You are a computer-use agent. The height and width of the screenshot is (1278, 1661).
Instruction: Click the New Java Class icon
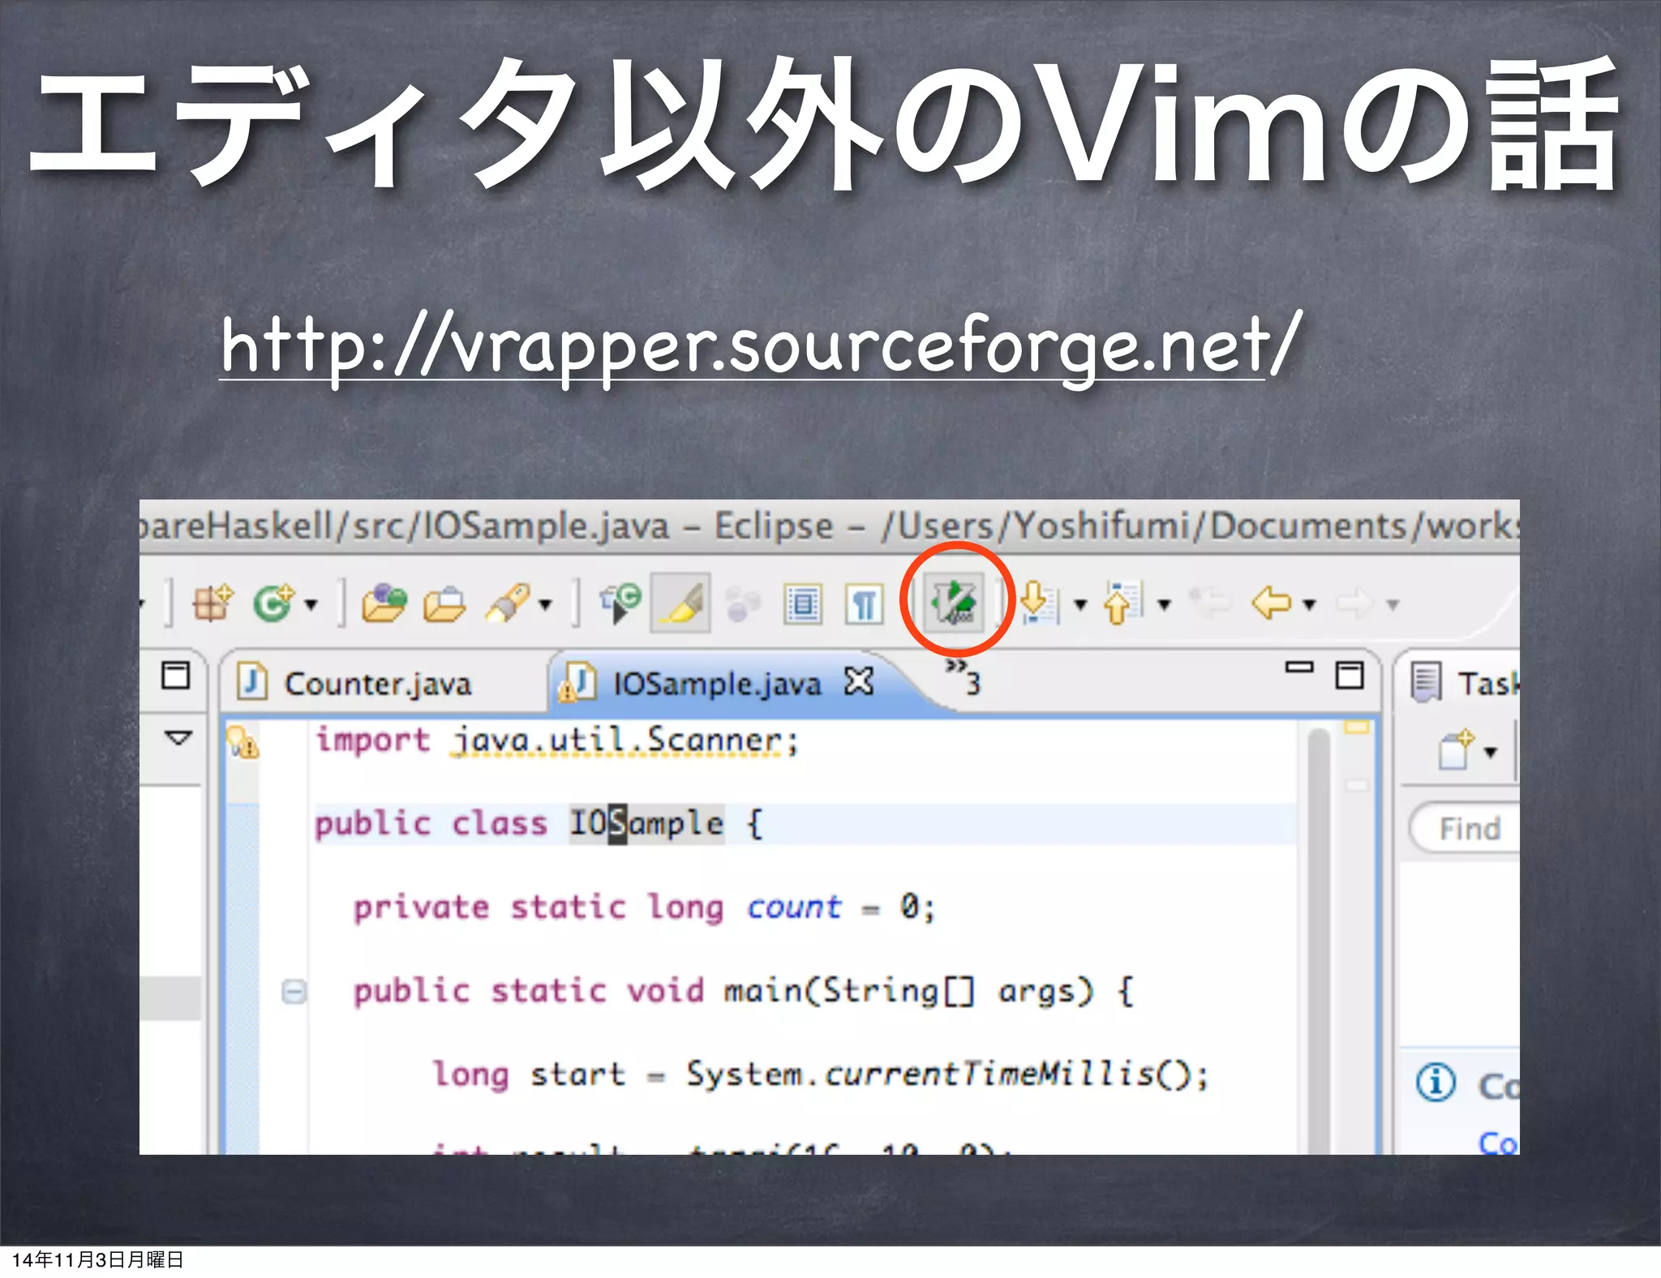(x=274, y=603)
